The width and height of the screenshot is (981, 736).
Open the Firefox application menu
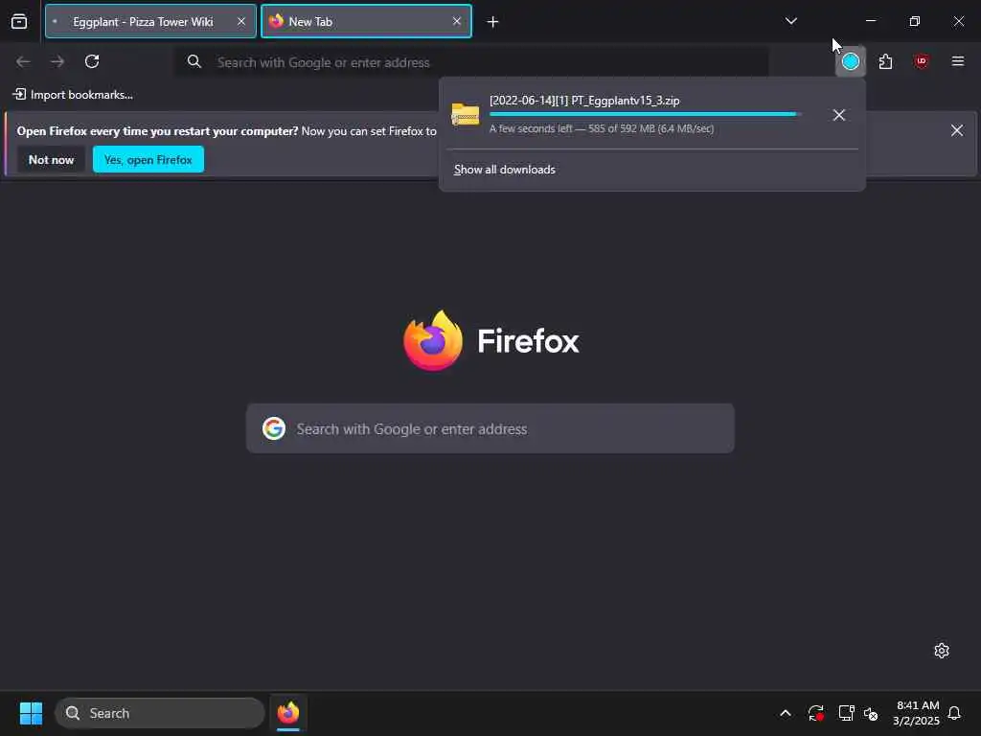point(957,61)
